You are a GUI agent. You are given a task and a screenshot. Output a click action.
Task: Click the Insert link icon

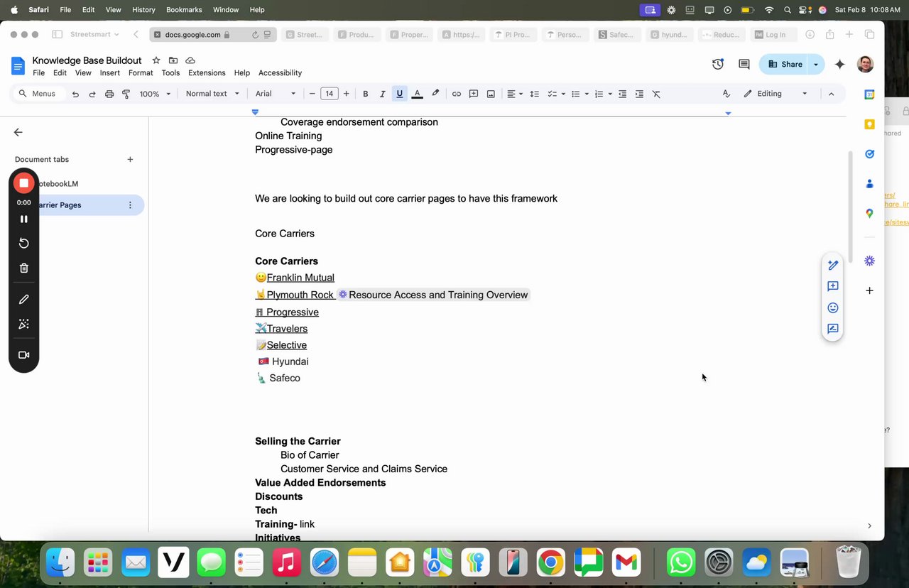coord(457,94)
